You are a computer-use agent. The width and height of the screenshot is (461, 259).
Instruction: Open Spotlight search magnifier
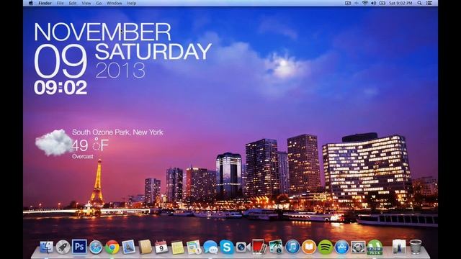[x=419, y=3]
